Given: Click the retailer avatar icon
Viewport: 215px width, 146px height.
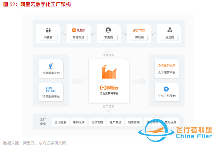Looking at the screenshot, I should click(108, 30).
